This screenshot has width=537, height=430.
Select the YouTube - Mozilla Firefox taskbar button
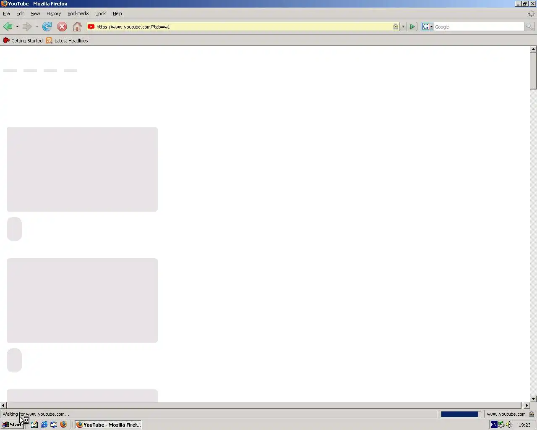[109, 425]
